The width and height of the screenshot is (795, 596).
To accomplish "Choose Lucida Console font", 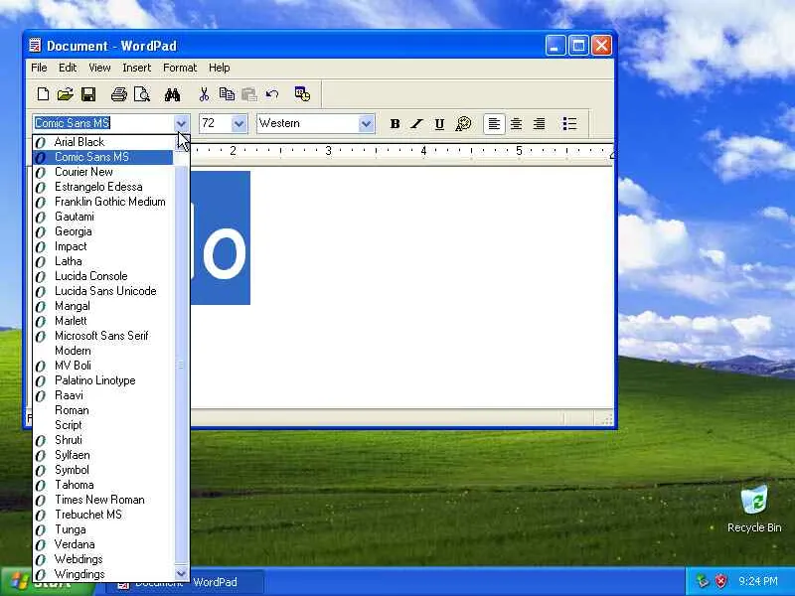I will pyautogui.click(x=103, y=276).
